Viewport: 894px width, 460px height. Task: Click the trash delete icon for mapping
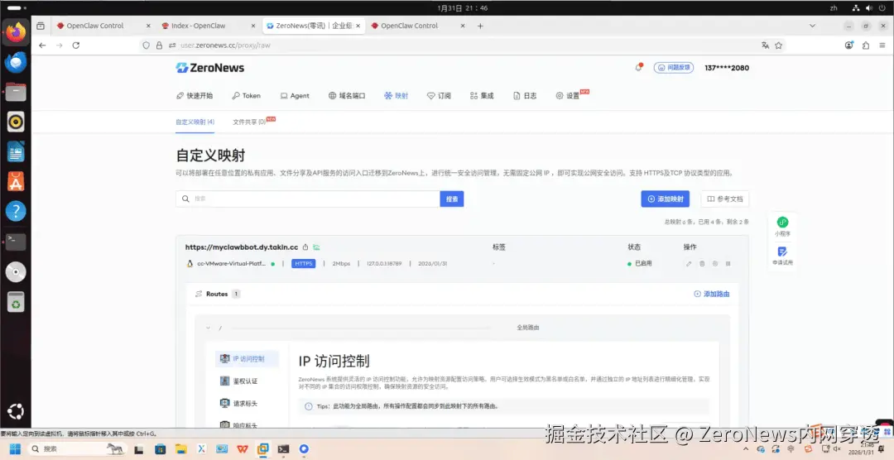702,264
